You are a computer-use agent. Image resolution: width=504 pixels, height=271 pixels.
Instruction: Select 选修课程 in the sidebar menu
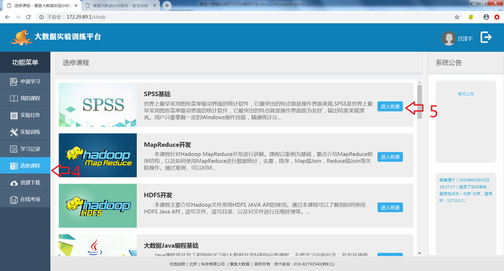(25, 166)
